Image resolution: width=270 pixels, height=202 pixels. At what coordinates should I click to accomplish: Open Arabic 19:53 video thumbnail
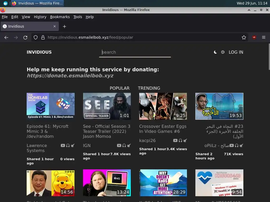(219, 106)
